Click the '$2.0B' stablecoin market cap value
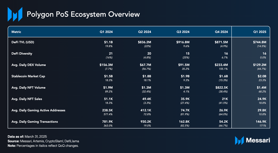 [262, 76]
